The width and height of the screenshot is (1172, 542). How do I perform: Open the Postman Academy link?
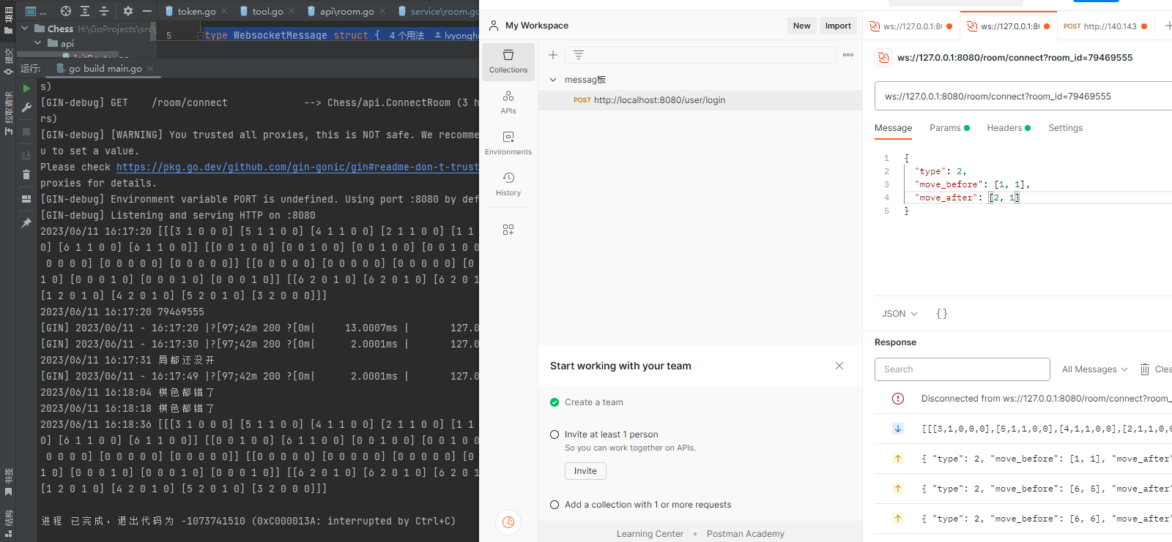[745, 534]
